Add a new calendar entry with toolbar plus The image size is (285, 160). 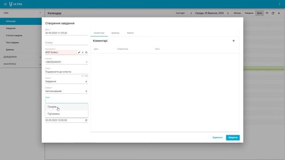[x=279, y=13]
